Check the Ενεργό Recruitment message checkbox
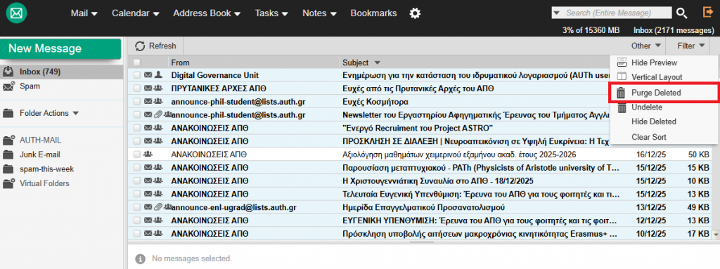Viewport: 720px width, 269px height. pyautogui.click(x=137, y=128)
